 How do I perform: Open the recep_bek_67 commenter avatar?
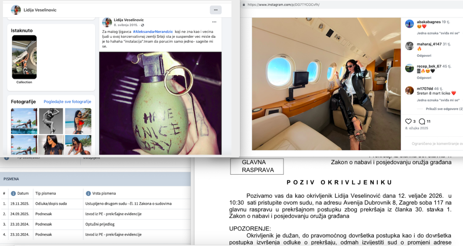(x=409, y=68)
